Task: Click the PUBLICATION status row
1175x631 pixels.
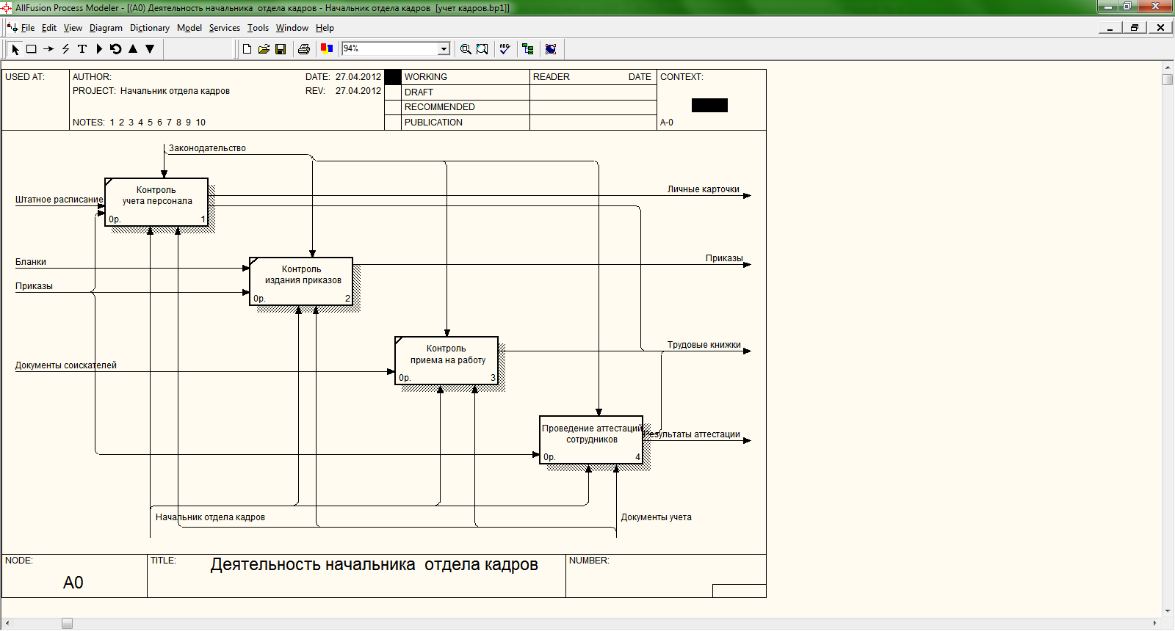Action: 466,123
